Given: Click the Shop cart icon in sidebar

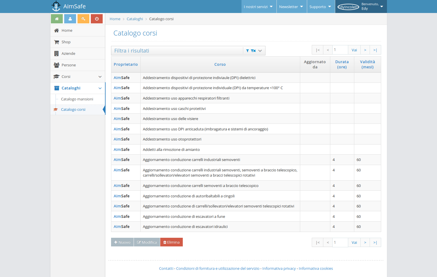Looking at the screenshot, I should click(x=56, y=42).
